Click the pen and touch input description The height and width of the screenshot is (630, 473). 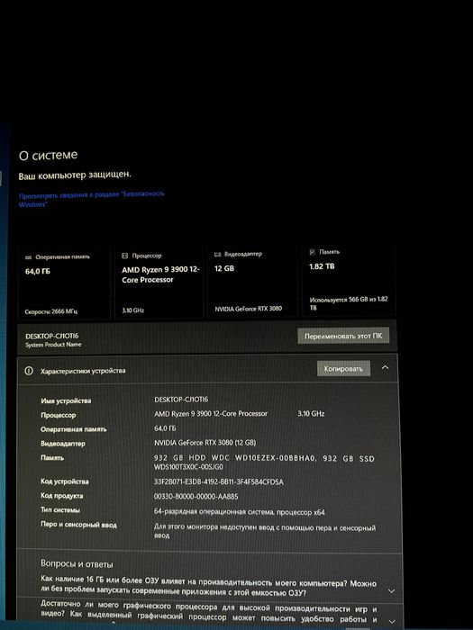click(x=265, y=531)
